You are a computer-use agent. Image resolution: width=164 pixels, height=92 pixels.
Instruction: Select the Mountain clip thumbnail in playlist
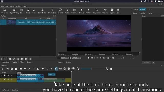point(11,22)
